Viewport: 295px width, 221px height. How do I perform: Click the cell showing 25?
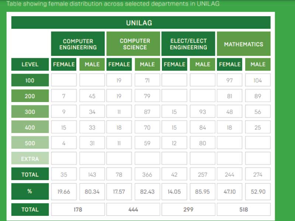click(x=258, y=127)
